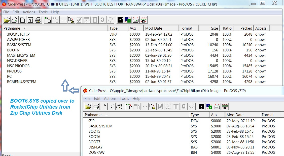This screenshot has height=156, width=284.
Task: Select DOGPAW file in ZIP window
Action: pyautogui.click(x=184, y=152)
